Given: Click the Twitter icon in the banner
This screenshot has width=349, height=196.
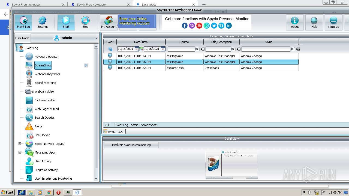Looking at the screenshot, I should click(x=214, y=26).
